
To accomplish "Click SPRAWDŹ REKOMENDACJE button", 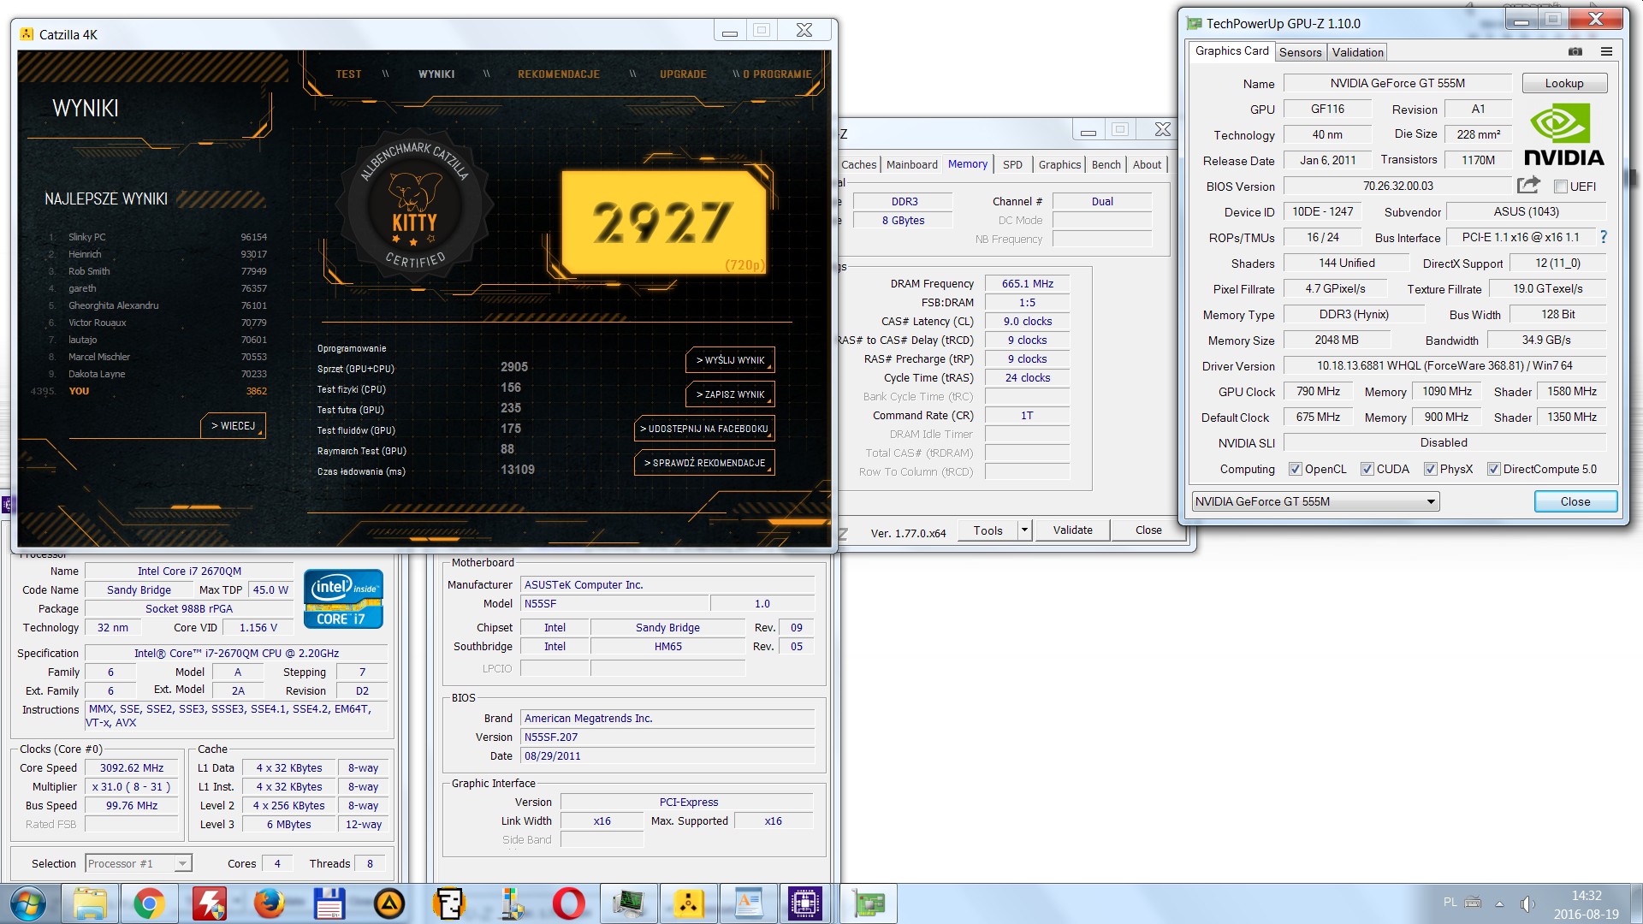I will pyautogui.click(x=704, y=463).
